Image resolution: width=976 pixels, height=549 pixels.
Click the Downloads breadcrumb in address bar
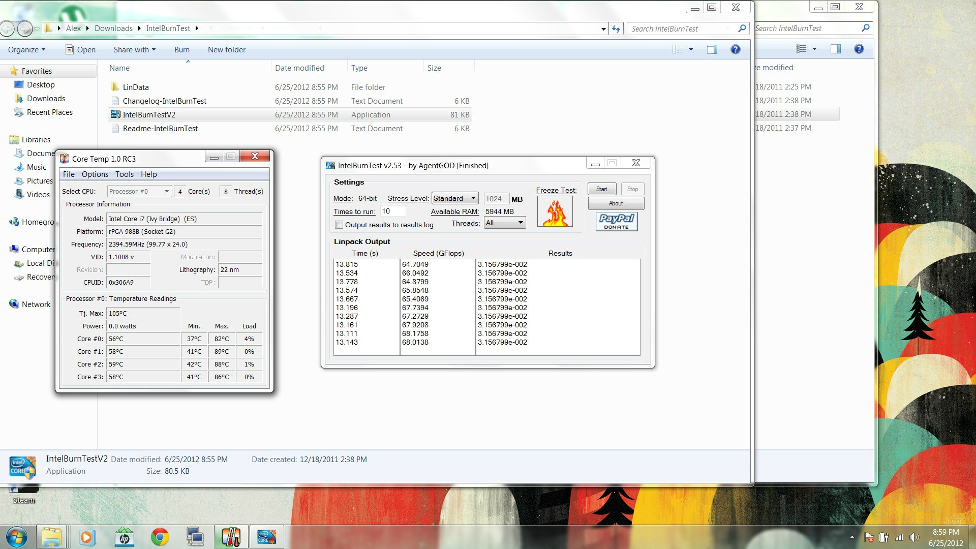click(x=113, y=28)
